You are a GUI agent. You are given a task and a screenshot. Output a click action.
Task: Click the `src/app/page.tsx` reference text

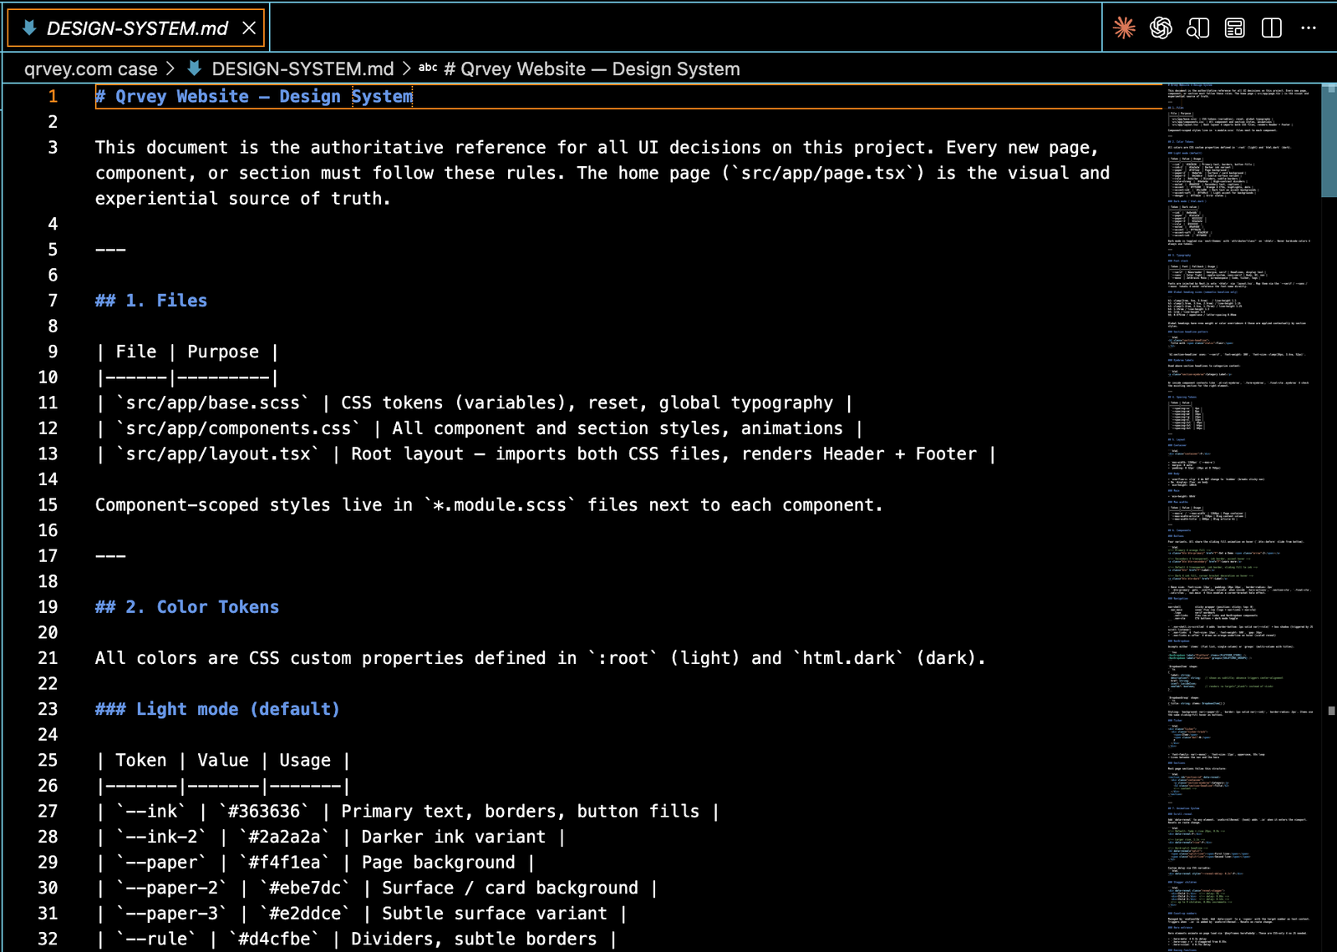click(x=828, y=173)
